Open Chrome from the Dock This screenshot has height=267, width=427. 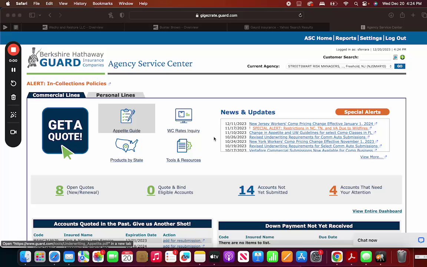[337, 257]
